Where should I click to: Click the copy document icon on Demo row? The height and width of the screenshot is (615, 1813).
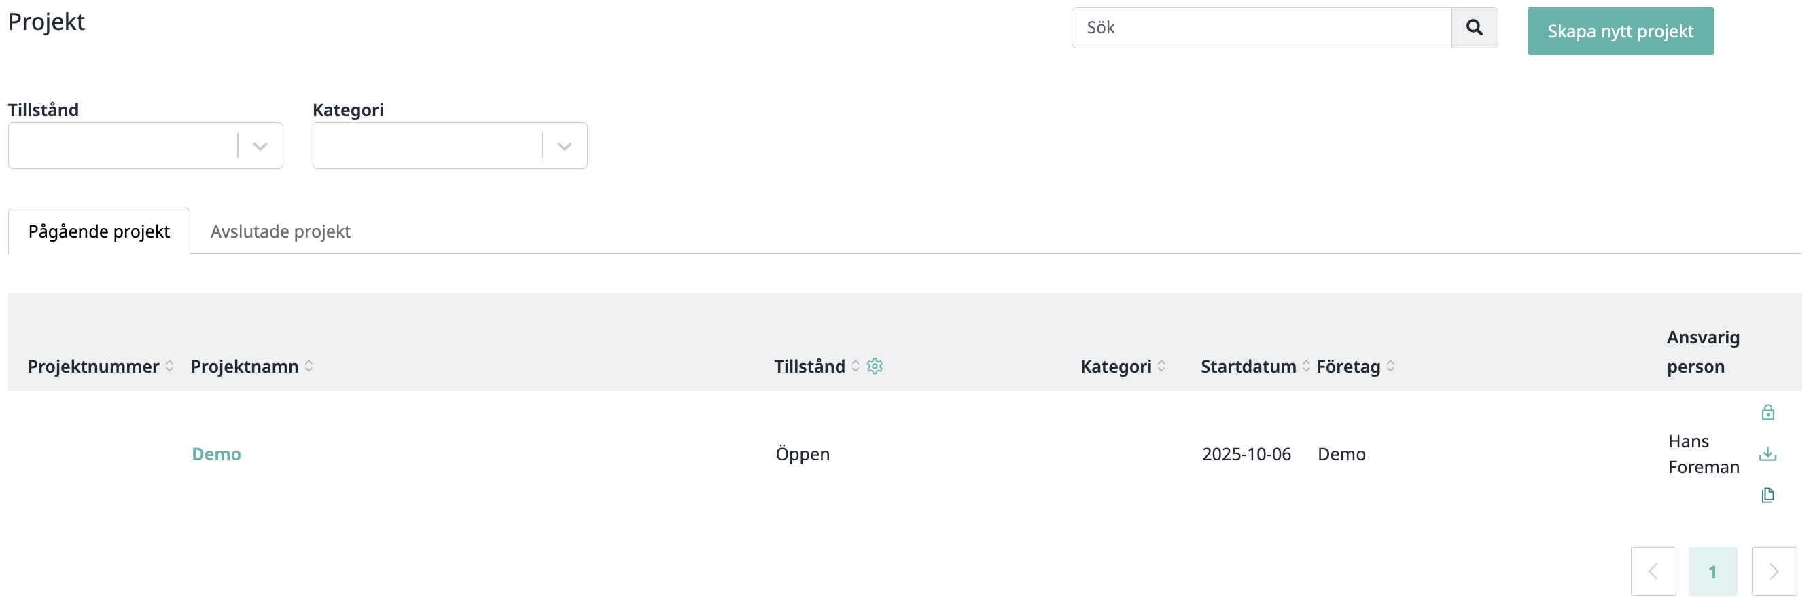[x=1767, y=496]
